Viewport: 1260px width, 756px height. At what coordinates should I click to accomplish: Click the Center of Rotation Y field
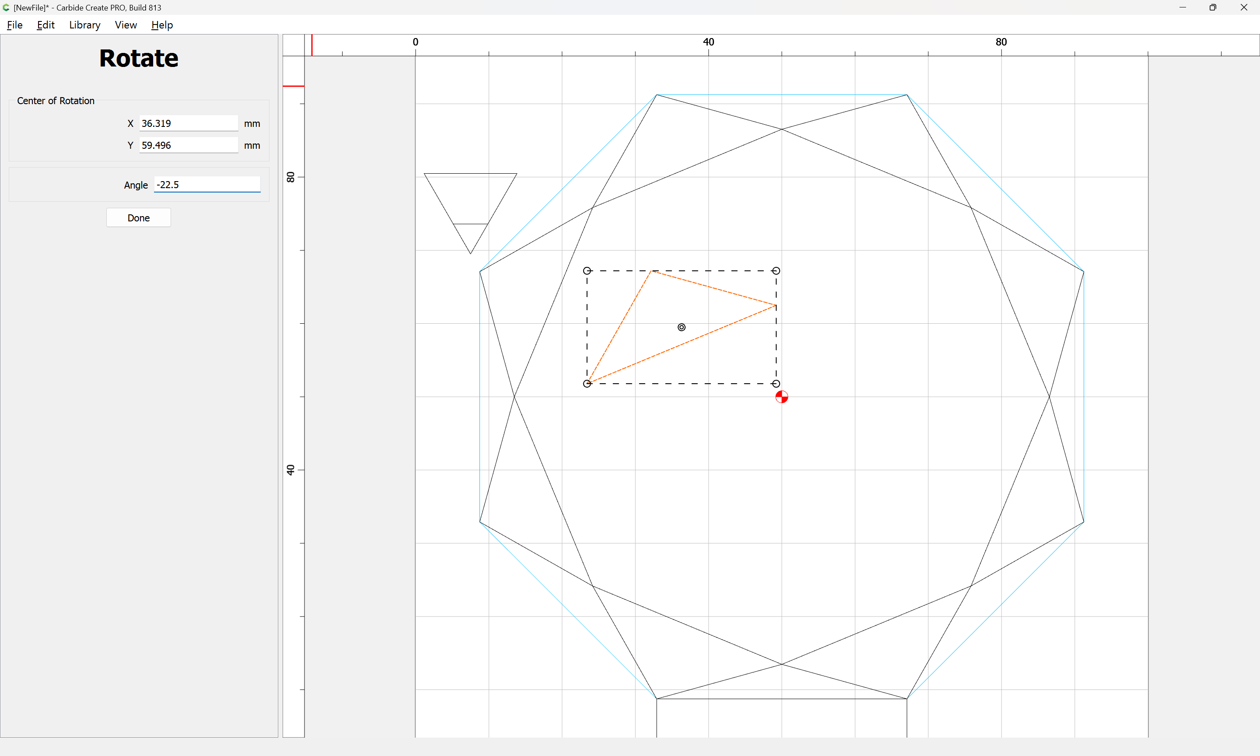tap(189, 145)
